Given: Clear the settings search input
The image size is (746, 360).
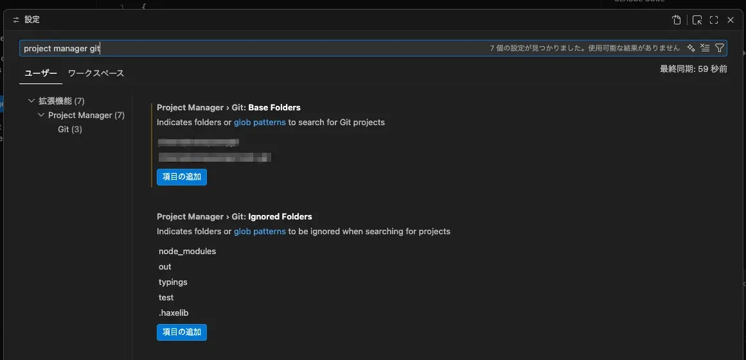Looking at the screenshot, I should point(705,48).
